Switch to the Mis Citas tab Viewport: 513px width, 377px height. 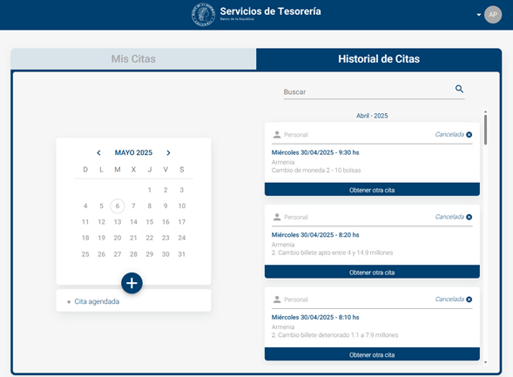(x=133, y=59)
